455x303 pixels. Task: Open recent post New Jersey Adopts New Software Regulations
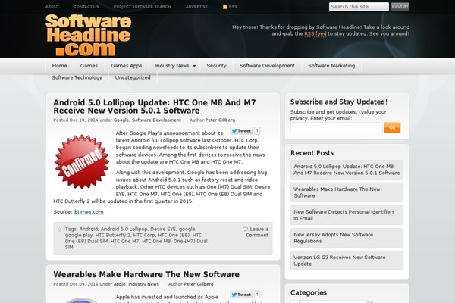pyautogui.click(x=347, y=238)
